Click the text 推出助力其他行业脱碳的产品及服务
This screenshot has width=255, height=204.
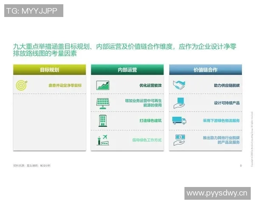click(x=221, y=140)
